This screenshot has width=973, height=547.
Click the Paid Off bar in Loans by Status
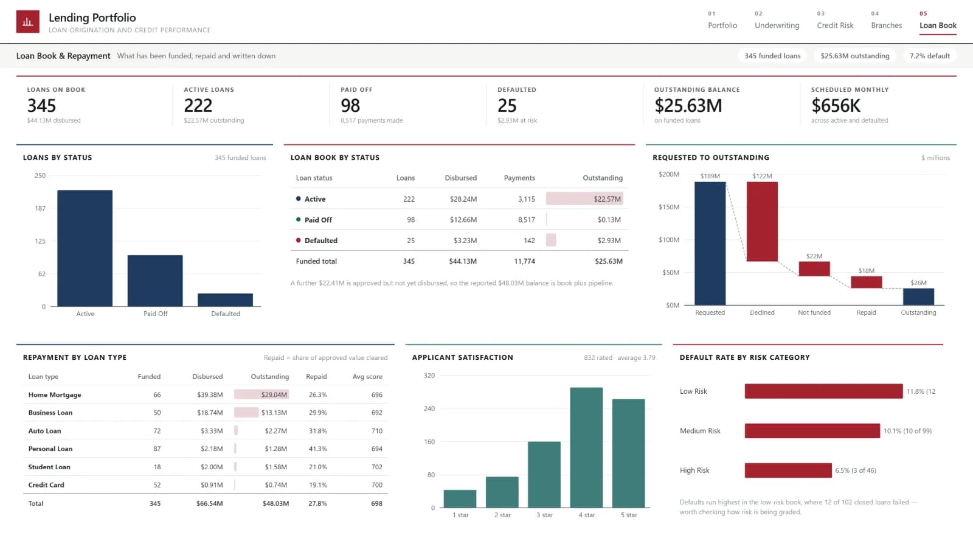coord(155,281)
